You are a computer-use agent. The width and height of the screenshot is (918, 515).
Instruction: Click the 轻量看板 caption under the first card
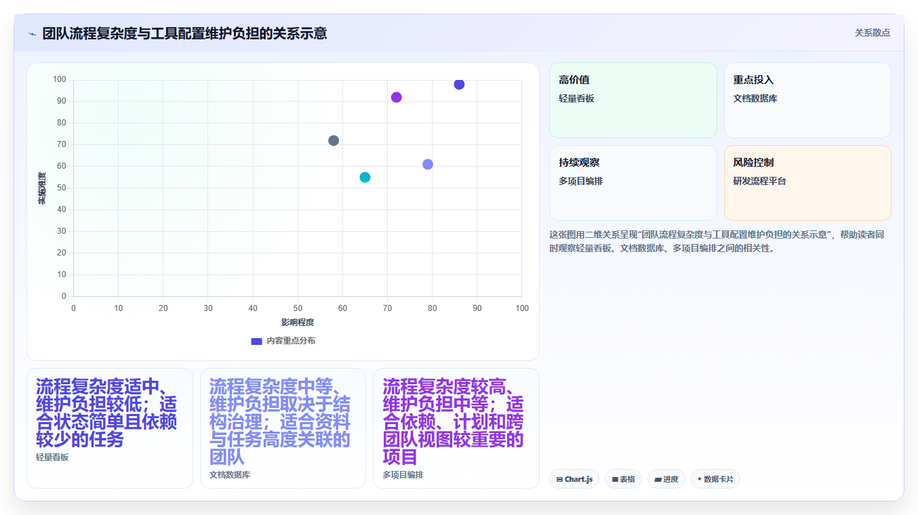coord(52,457)
